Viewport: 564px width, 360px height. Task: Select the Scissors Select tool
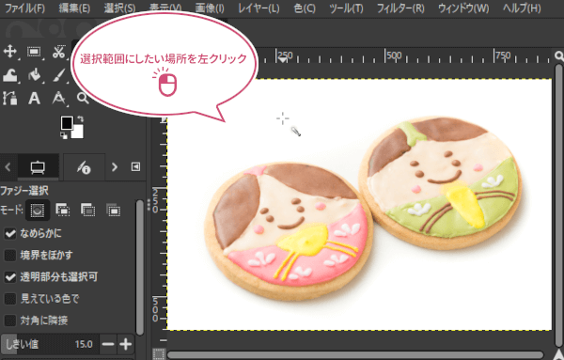coord(58,52)
